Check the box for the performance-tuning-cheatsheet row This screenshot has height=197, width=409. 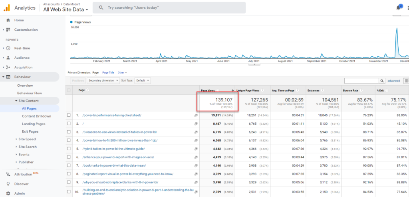coord(69,115)
